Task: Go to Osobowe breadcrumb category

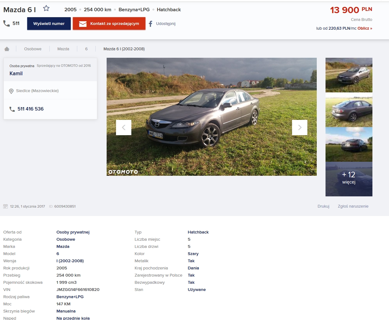Action: click(x=33, y=49)
